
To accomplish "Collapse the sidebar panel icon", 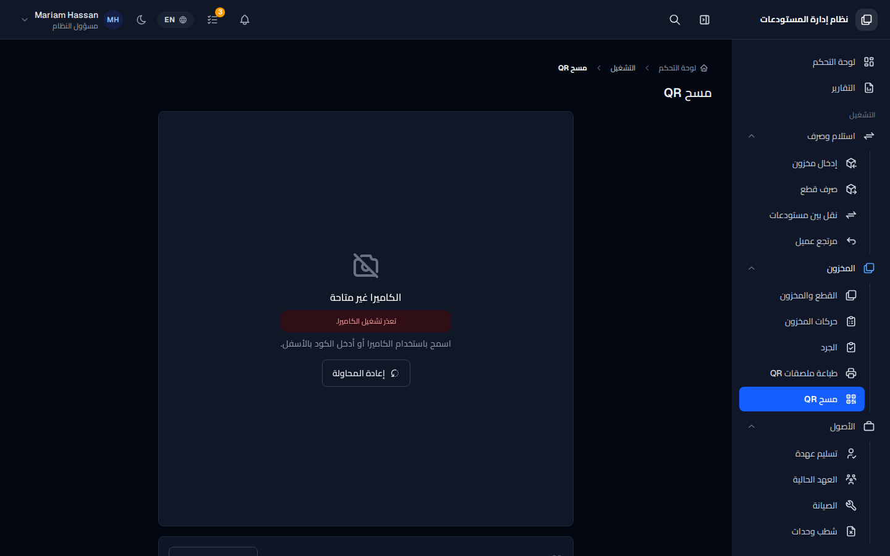I will click(705, 20).
